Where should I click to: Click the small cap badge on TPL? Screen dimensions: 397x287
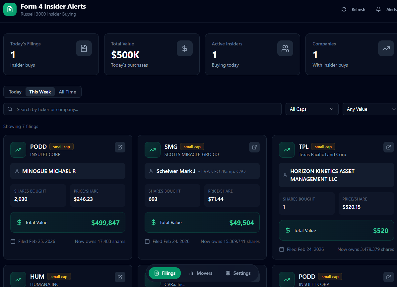coord(323,147)
